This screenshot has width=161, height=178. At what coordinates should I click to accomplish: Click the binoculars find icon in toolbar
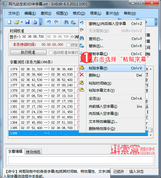pos(66,22)
